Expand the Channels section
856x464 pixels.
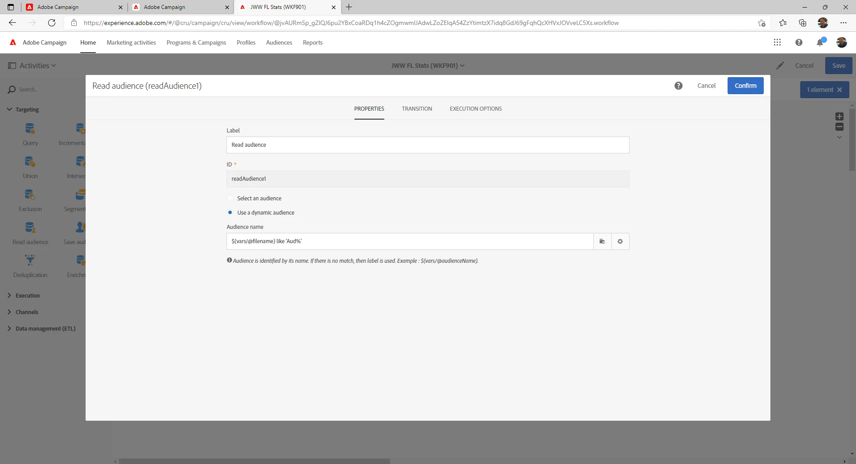click(9, 312)
